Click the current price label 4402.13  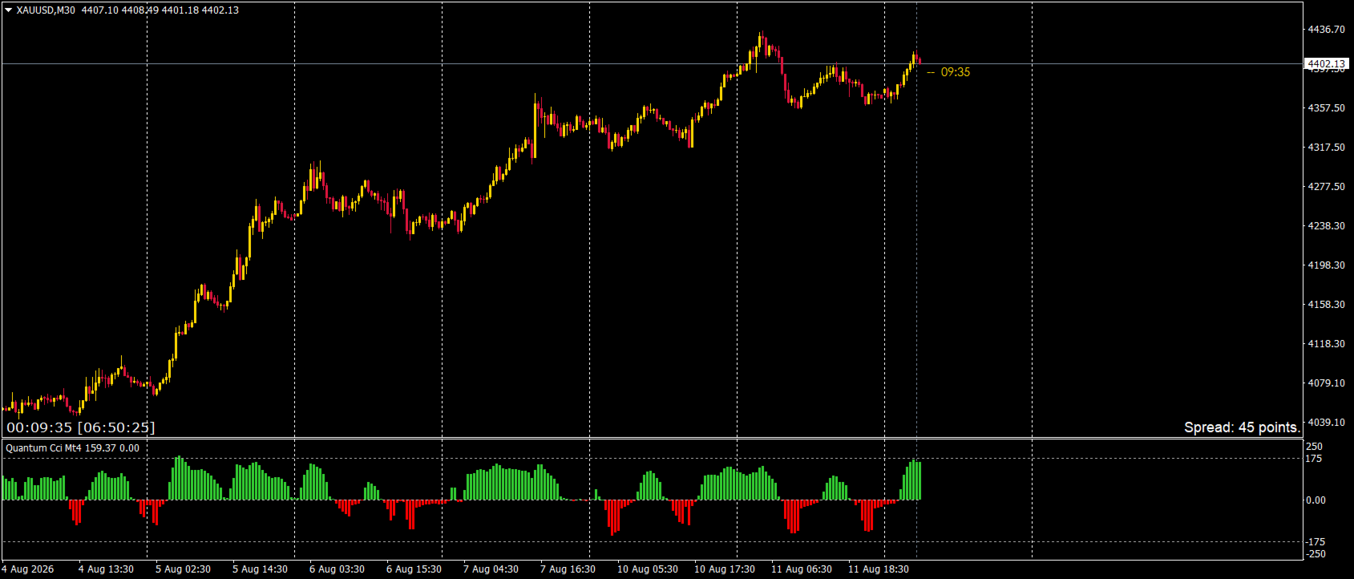coord(1326,63)
